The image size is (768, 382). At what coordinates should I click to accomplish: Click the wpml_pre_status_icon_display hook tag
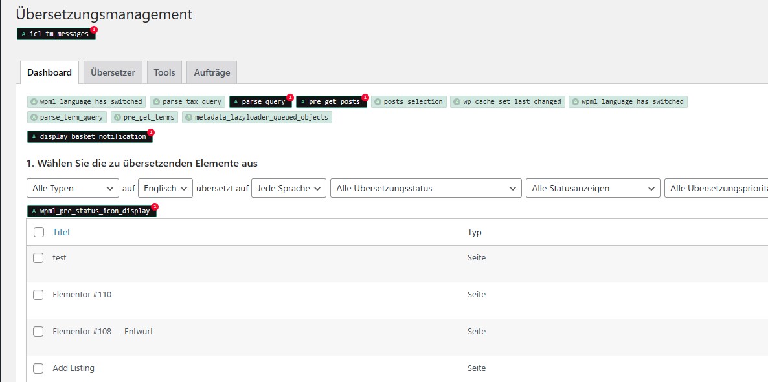coord(91,211)
